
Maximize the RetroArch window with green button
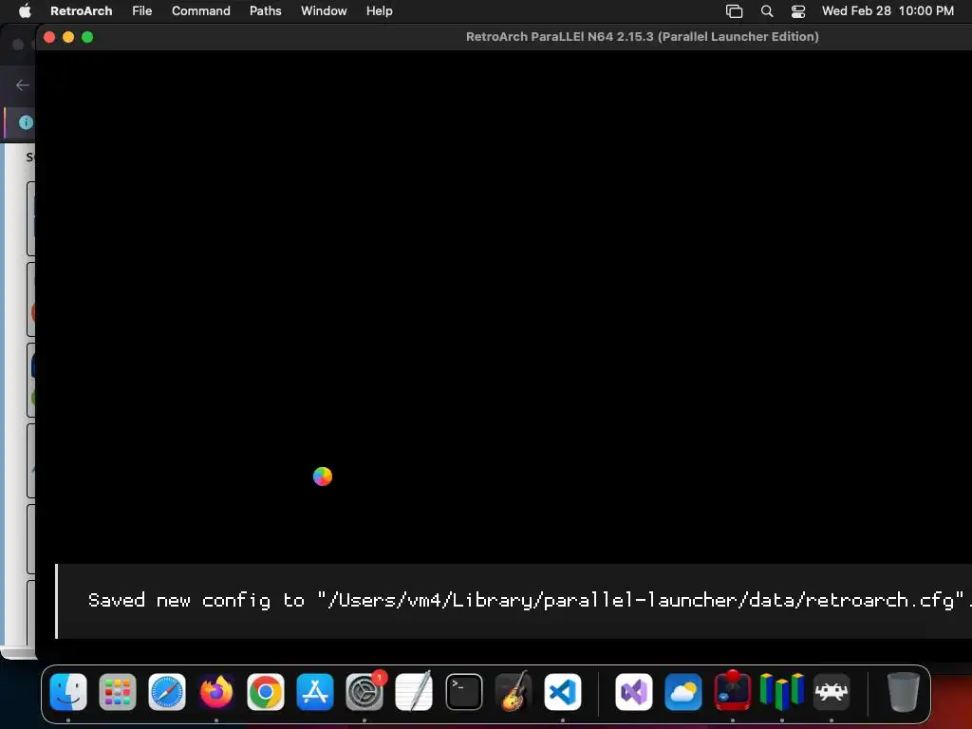click(87, 37)
